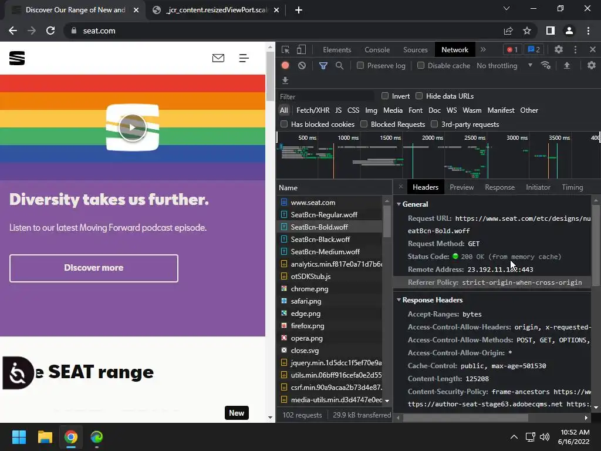Open network search magnifier
Viewport: 601px width, 451px height.
tap(339, 66)
